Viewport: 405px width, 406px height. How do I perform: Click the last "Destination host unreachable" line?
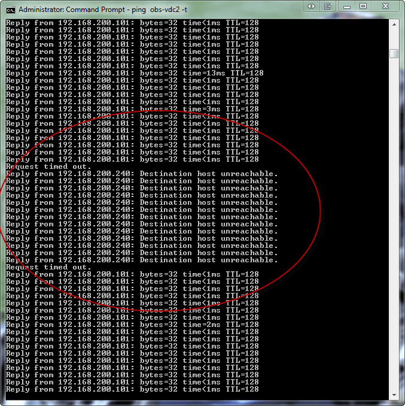pyautogui.click(x=142, y=260)
